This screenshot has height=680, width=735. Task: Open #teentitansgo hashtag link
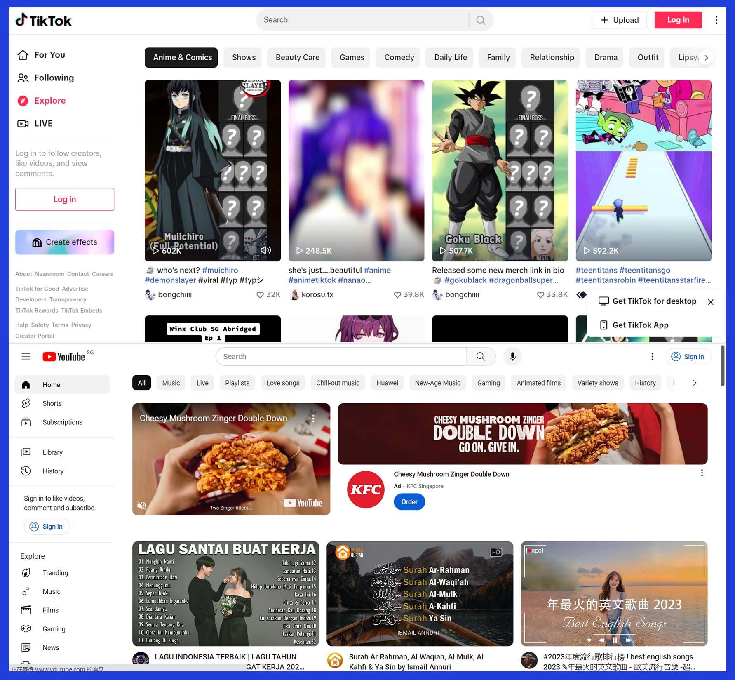(x=645, y=271)
